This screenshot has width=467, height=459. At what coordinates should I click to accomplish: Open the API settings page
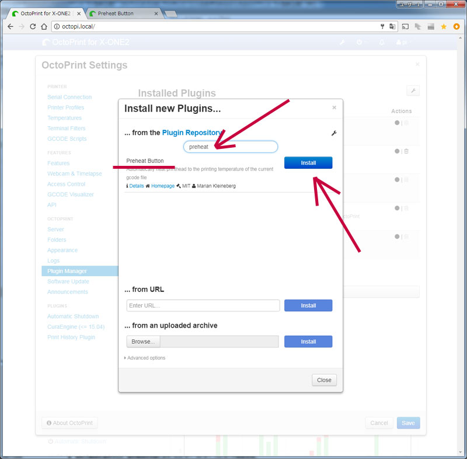51,205
